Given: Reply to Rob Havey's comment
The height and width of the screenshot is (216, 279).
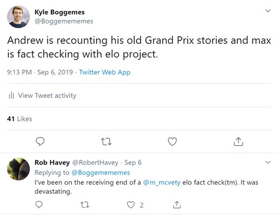Looking at the screenshot, I should (x=39, y=204).
